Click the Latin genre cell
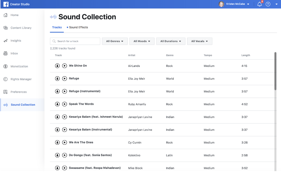Image resolution: width=281 pixels, height=172 pixels. (x=169, y=155)
